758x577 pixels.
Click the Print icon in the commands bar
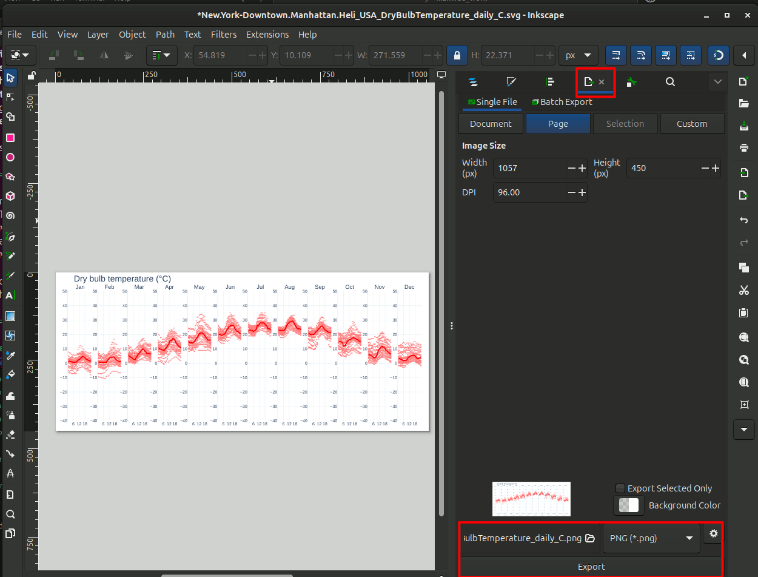click(744, 147)
